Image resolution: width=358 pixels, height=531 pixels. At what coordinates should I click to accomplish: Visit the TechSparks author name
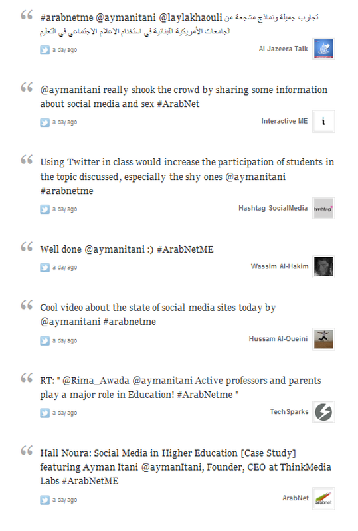pyautogui.click(x=289, y=412)
